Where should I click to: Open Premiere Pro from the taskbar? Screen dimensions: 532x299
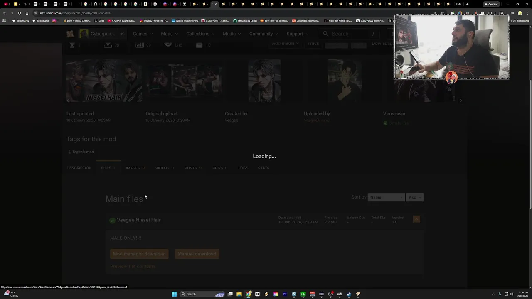pos(285,294)
